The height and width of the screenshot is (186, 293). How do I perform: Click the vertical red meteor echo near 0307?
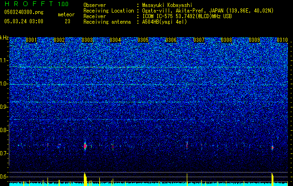(187, 145)
